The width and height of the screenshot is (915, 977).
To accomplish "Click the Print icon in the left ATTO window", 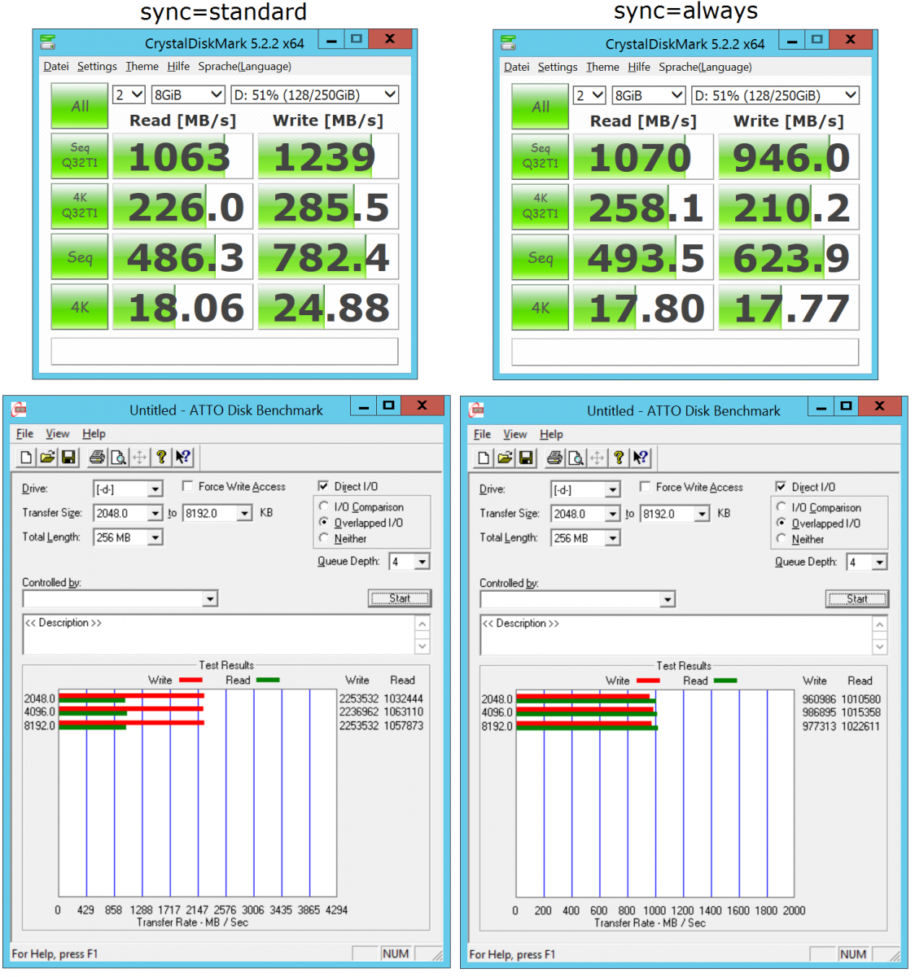I will 97,458.
